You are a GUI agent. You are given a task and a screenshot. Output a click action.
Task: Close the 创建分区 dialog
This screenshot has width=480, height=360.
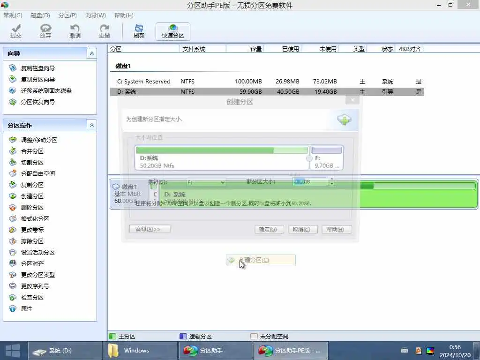click(x=352, y=100)
